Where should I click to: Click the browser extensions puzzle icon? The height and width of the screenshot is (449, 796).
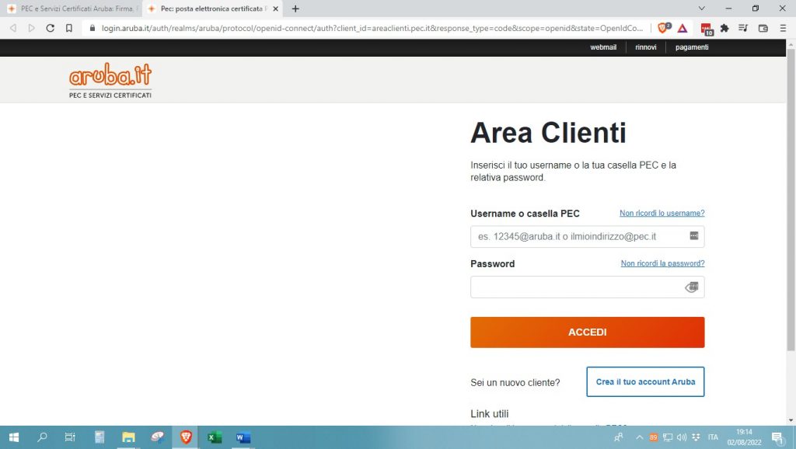point(724,27)
